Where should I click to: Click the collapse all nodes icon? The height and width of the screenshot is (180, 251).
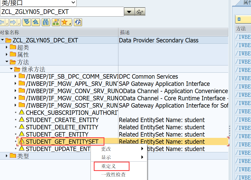[x=36, y=22]
